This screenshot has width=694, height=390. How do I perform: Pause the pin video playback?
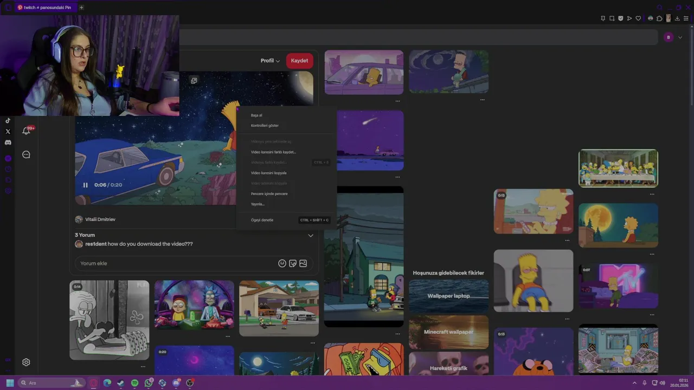pos(85,185)
